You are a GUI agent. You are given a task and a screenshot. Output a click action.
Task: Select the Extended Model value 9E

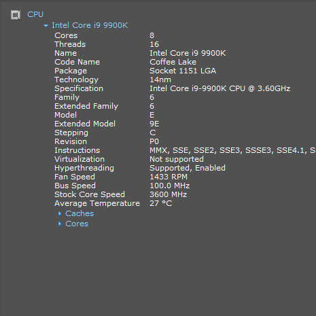[154, 124]
